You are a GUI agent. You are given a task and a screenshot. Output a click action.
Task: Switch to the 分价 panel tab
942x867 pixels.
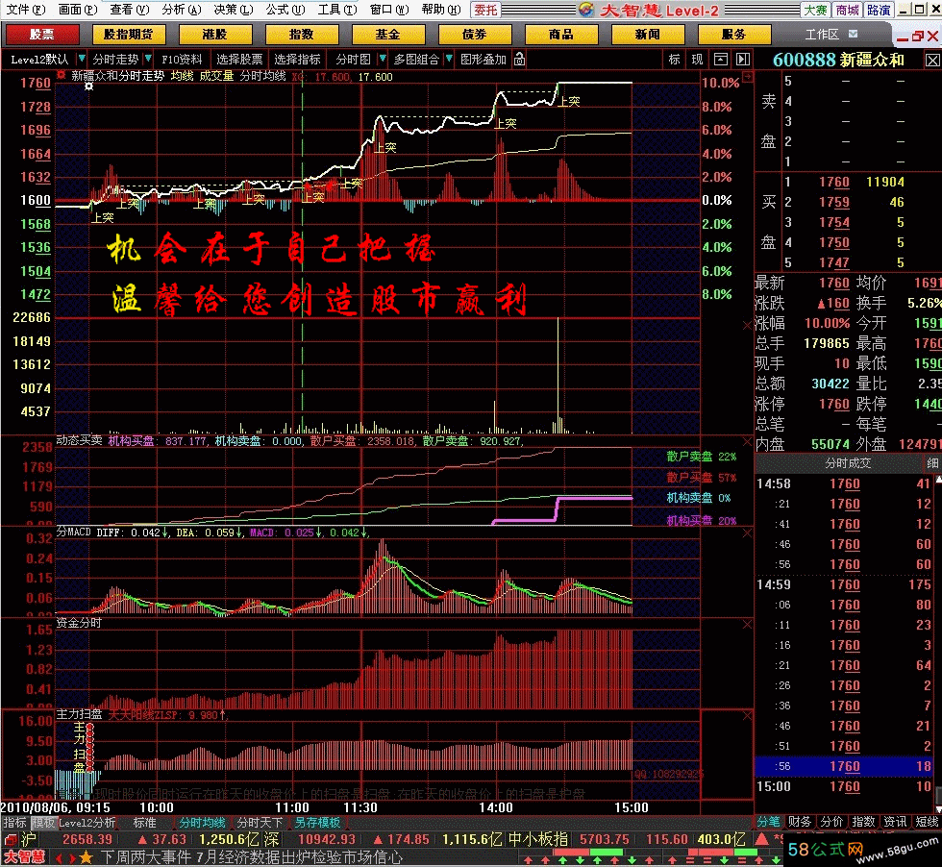tap(831, 821)
